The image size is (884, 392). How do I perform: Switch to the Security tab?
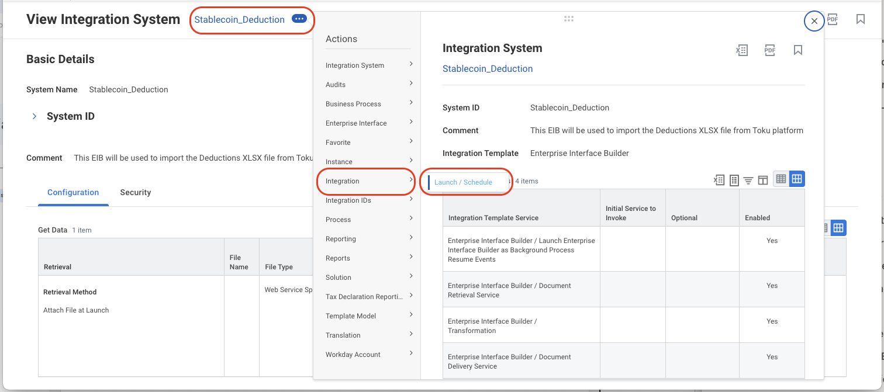[136, 192]
